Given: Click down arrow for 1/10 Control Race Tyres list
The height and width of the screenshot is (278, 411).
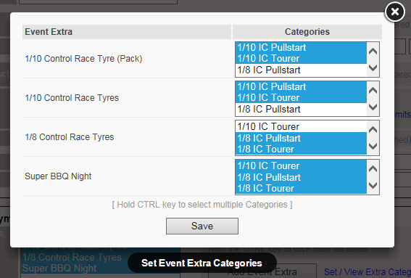Looking at the screenshot, I should click(x=373, y=107).
